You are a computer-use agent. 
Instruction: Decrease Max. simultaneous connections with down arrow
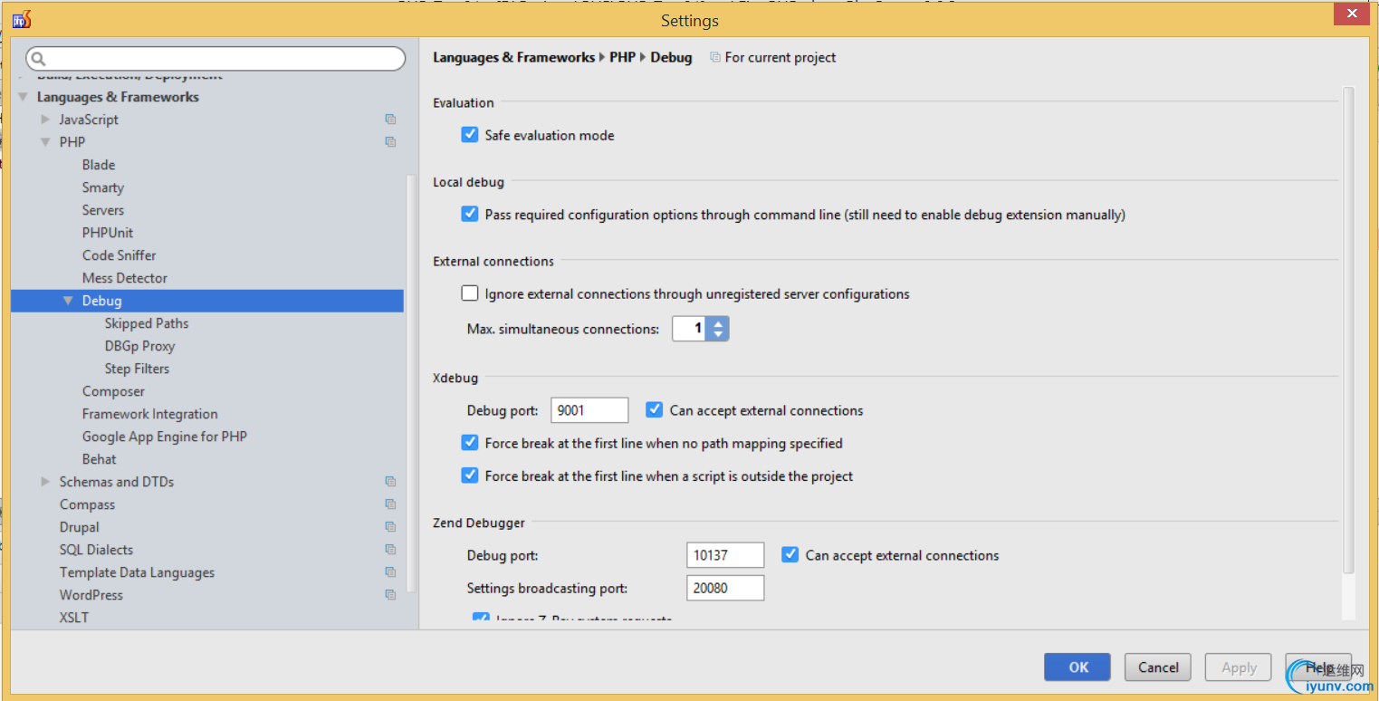[x=718, y=334]
